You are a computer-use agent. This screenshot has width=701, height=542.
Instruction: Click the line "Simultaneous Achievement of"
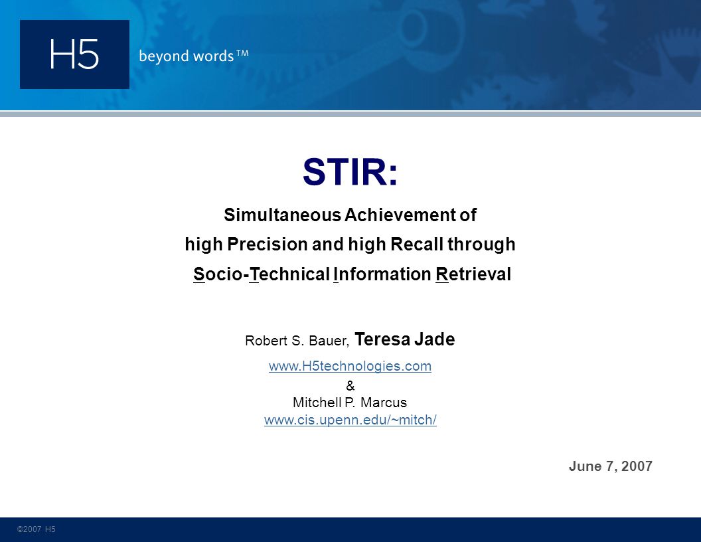click(350, 215)
